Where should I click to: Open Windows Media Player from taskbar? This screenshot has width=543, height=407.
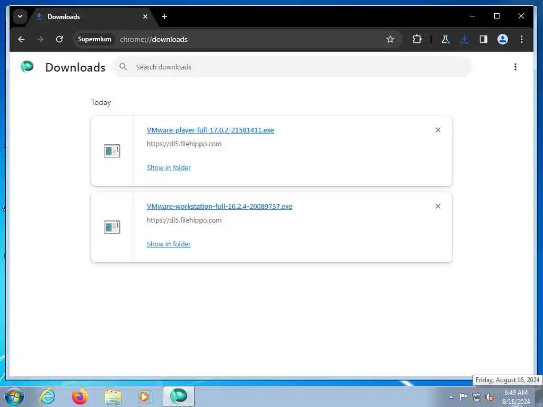[145, 396]
